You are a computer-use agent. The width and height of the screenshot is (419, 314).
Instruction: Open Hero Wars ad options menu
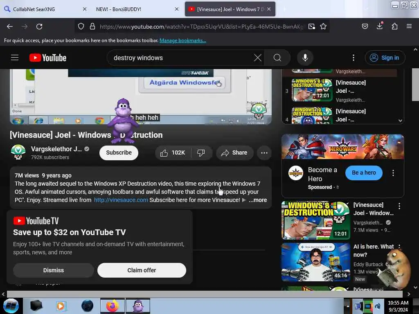coord(393,173)
